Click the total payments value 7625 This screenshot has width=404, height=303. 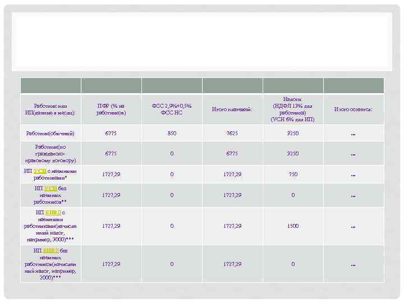coord(232,134)
